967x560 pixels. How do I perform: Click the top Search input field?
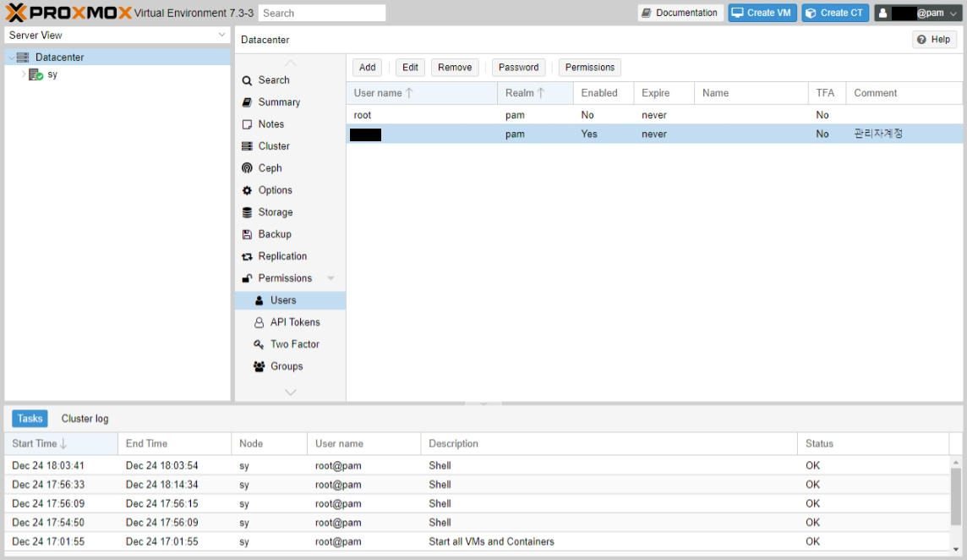pyautogui.click(x=322, y=13)
